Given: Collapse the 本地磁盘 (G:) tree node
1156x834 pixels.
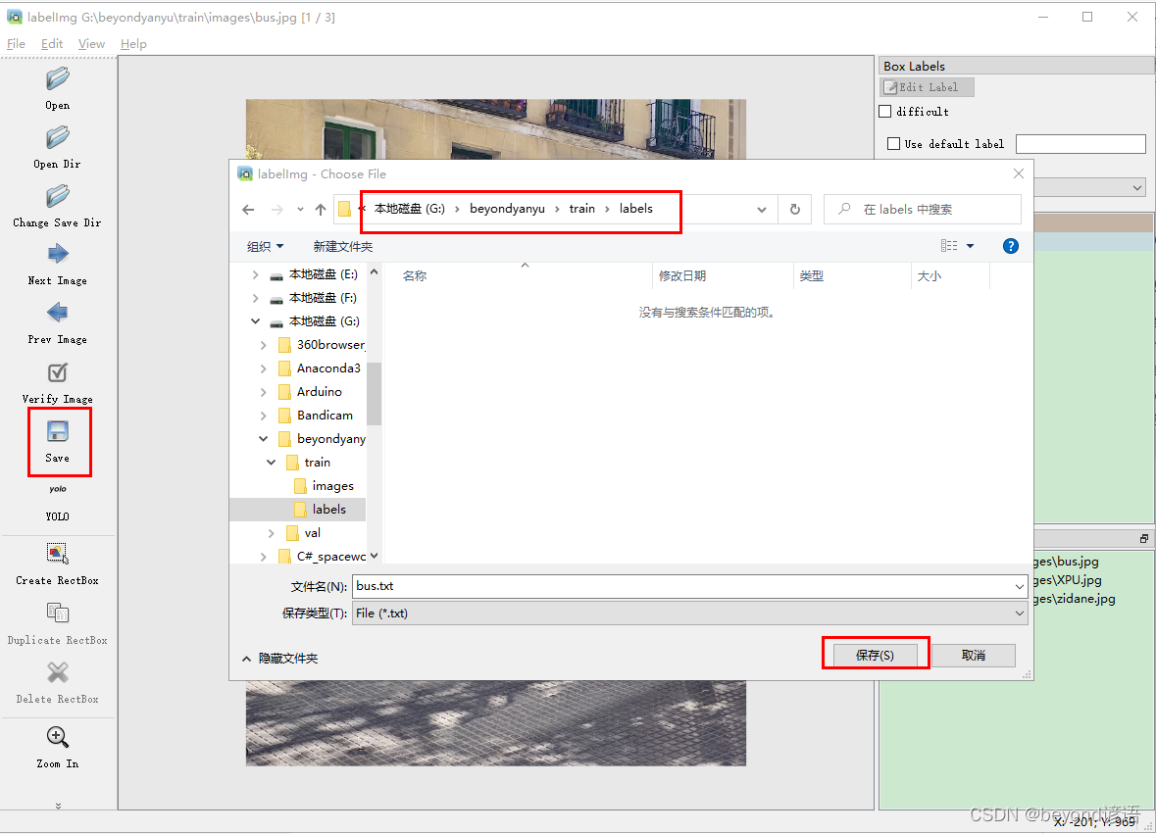Looking at the screenshot, I should click(255, 321).
